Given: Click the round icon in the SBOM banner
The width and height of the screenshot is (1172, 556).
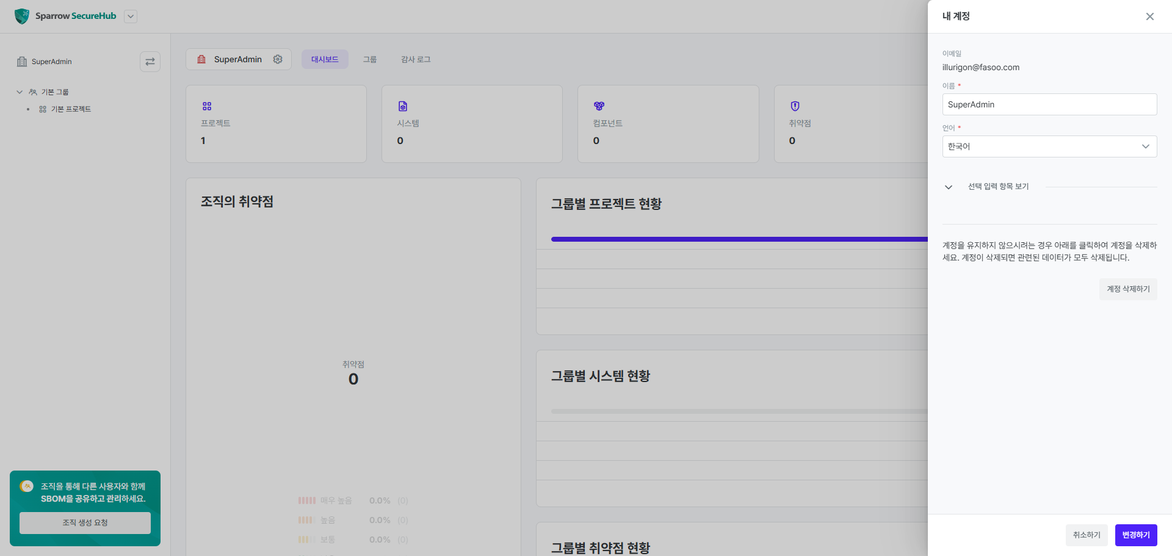Looking at the screenshot, I should pos(27,486).
